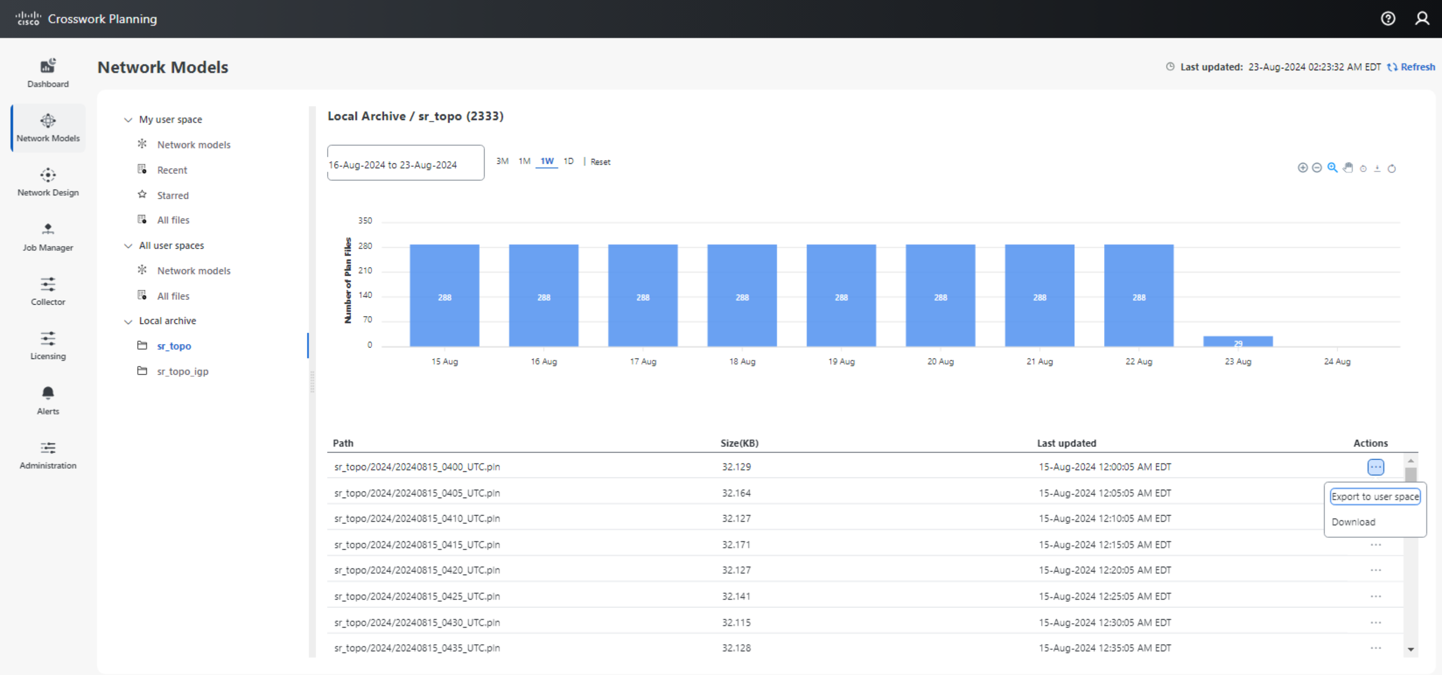
Task: Click the chart refresh circle icon
Action: pyautogui.click(x=1392, y=169)
